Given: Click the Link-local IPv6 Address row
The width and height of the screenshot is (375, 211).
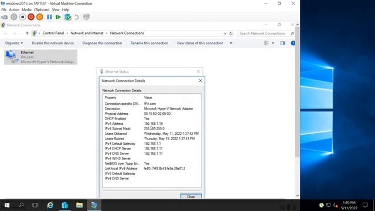Looking at the screenshot, I should tap(152, 168).
